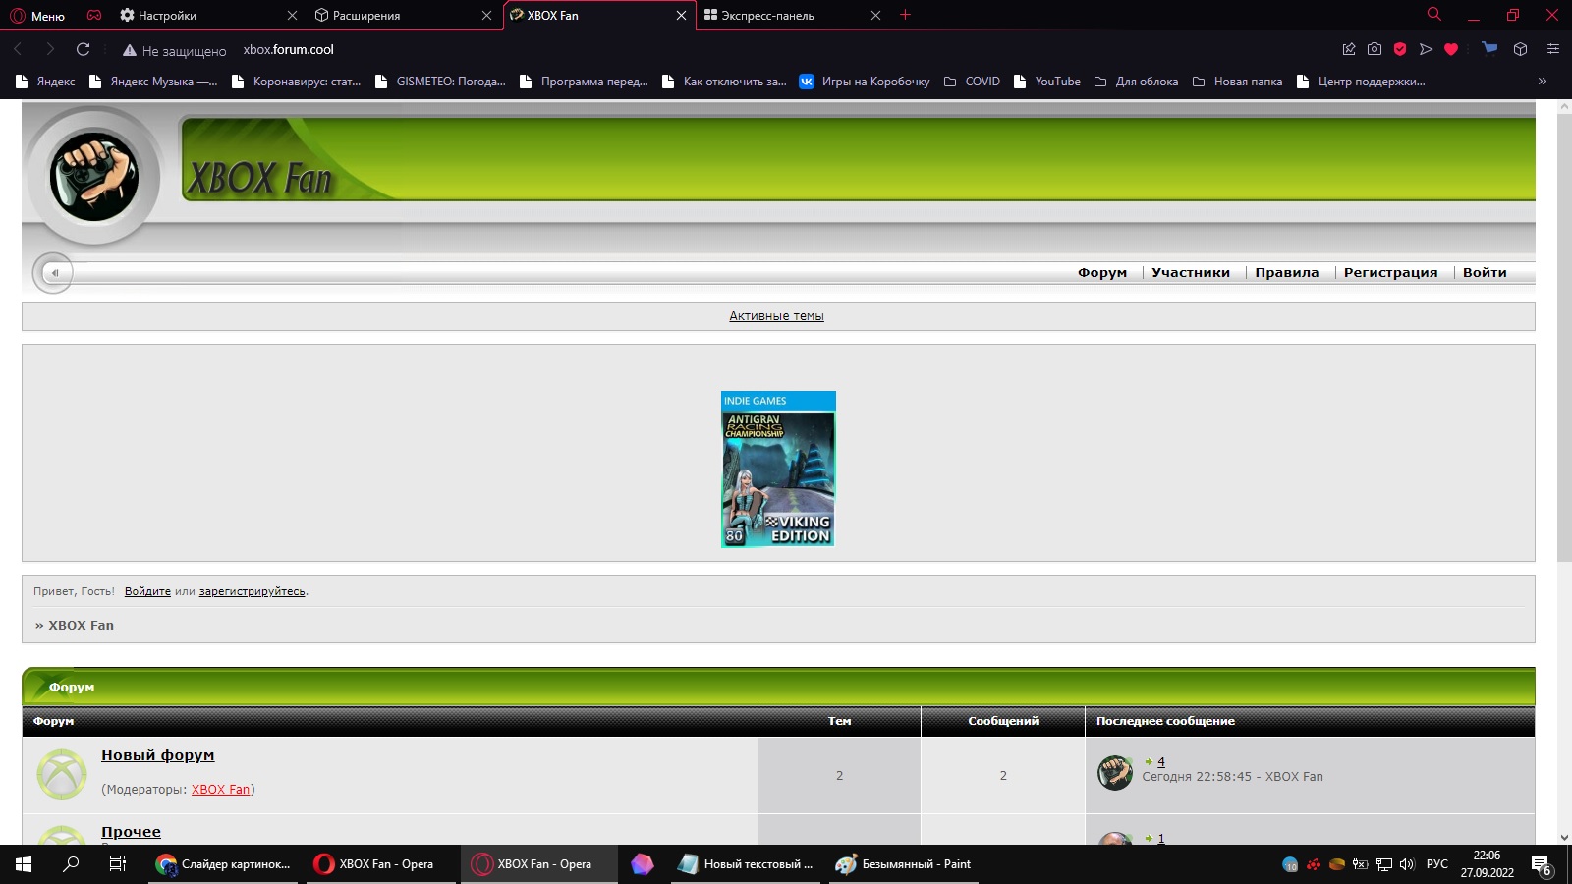The image size is (1572, 884).
Task: Click the Войдите login link
Action: (x=147, y=591)
